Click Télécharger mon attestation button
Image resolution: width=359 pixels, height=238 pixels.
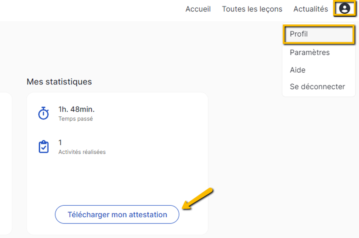[117, 214]
